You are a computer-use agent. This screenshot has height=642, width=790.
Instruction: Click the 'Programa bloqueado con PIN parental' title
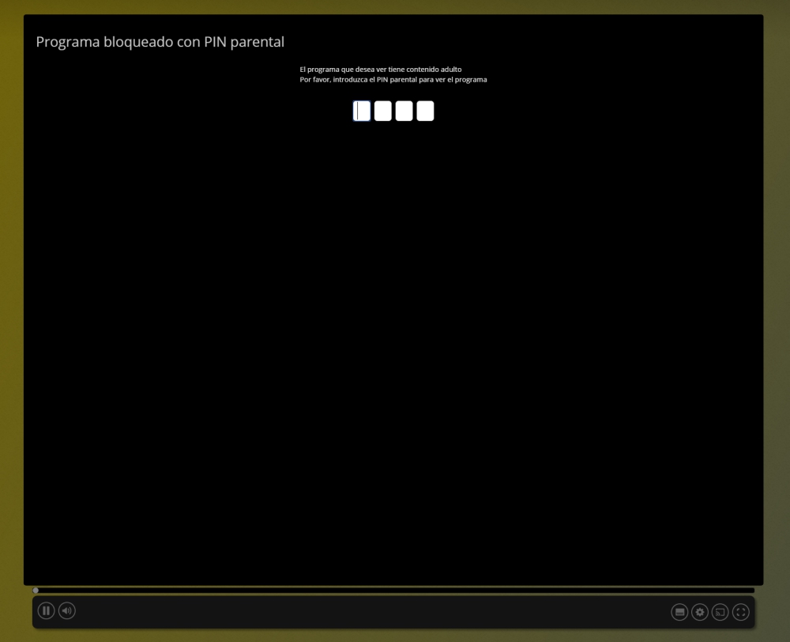point(160,42)
